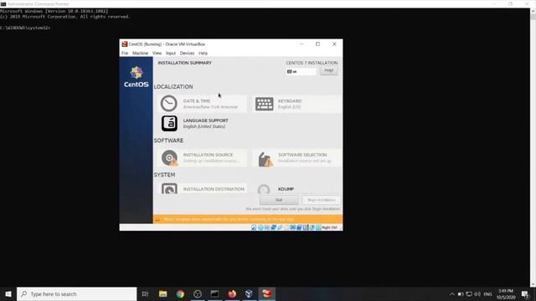Click the hard disk activity status icon
Image resolution: width=536 pixels, height=301 pixels.
pos(254,227)
